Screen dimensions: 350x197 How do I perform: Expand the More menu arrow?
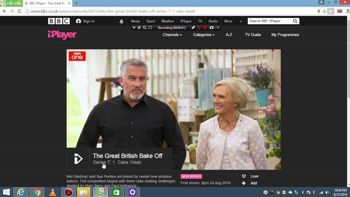click(241, 21)
